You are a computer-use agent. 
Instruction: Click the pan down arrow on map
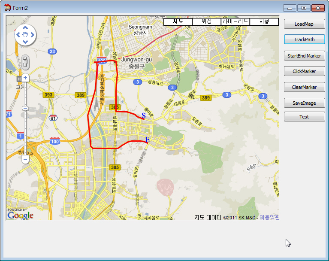(x=25, y=42)
